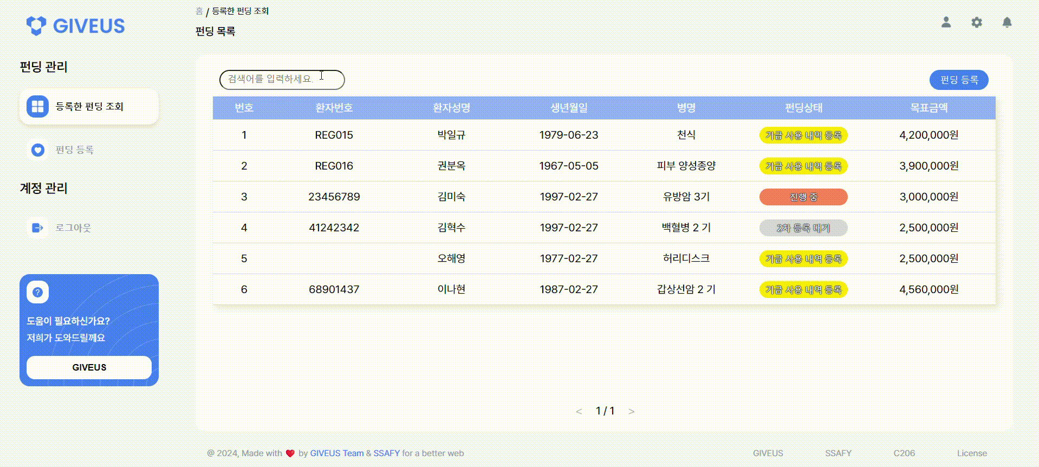Click the 기금 사용 내역 등록 badge for 오해영
The width and height of the screenshot is (1039, 467).
[803, 259]
